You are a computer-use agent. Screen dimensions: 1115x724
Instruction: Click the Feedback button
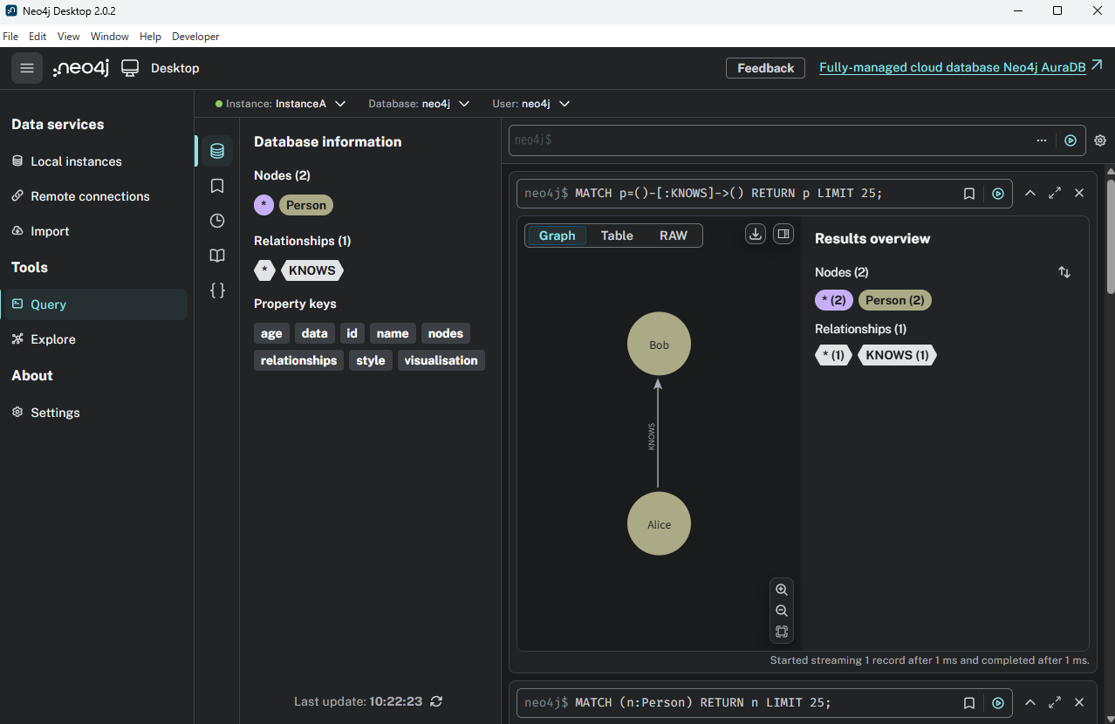point(765,68)
